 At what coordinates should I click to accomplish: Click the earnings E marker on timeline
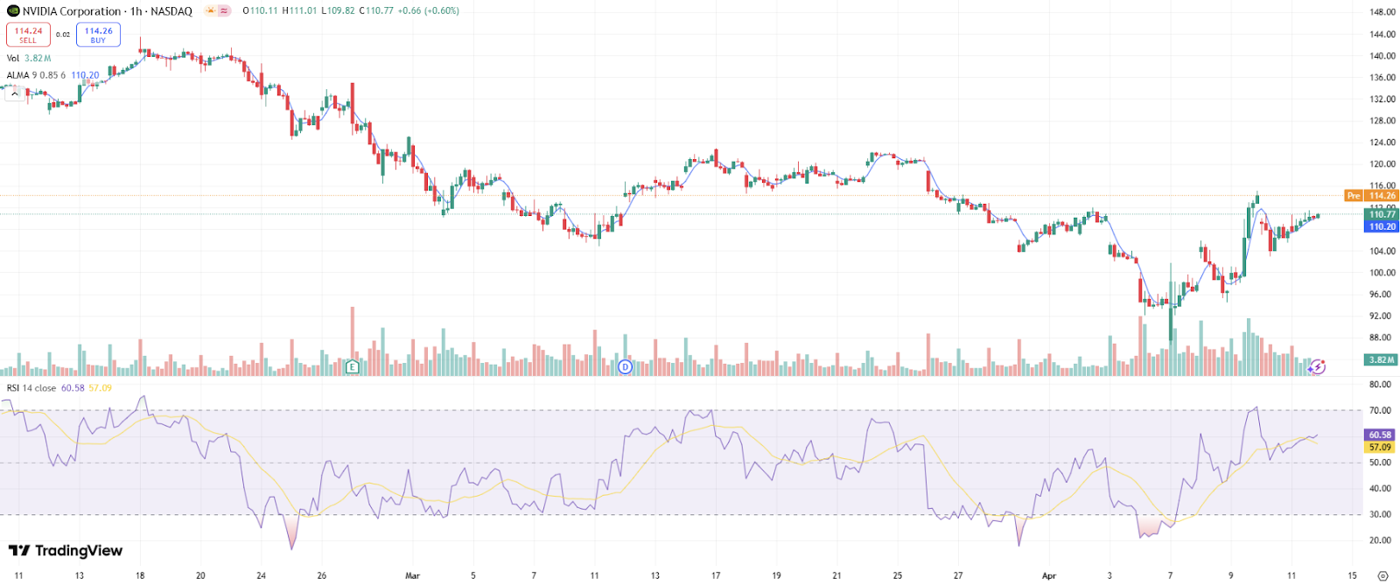pyautogui.click(x=352, y=366)
